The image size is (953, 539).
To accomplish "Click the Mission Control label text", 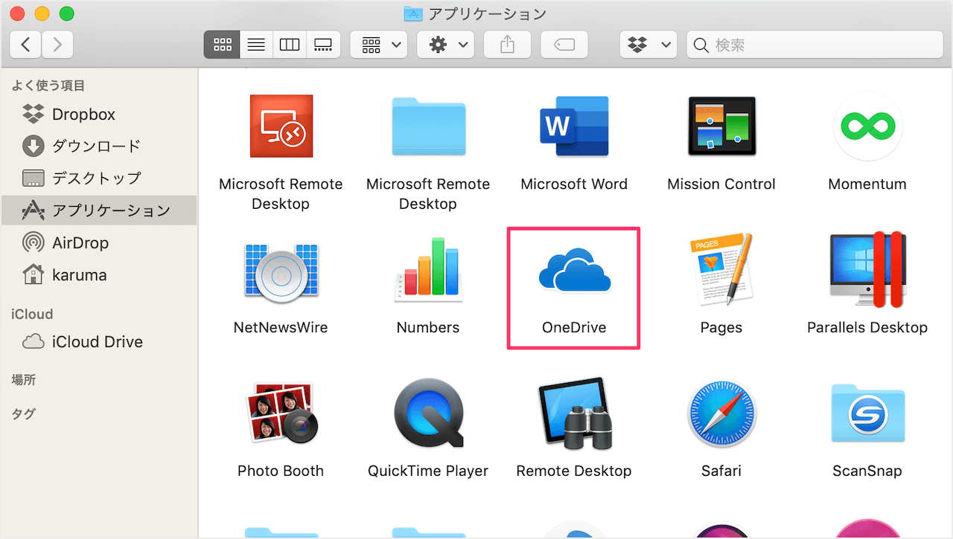I will pyautogui.click(x=721, y=184).
